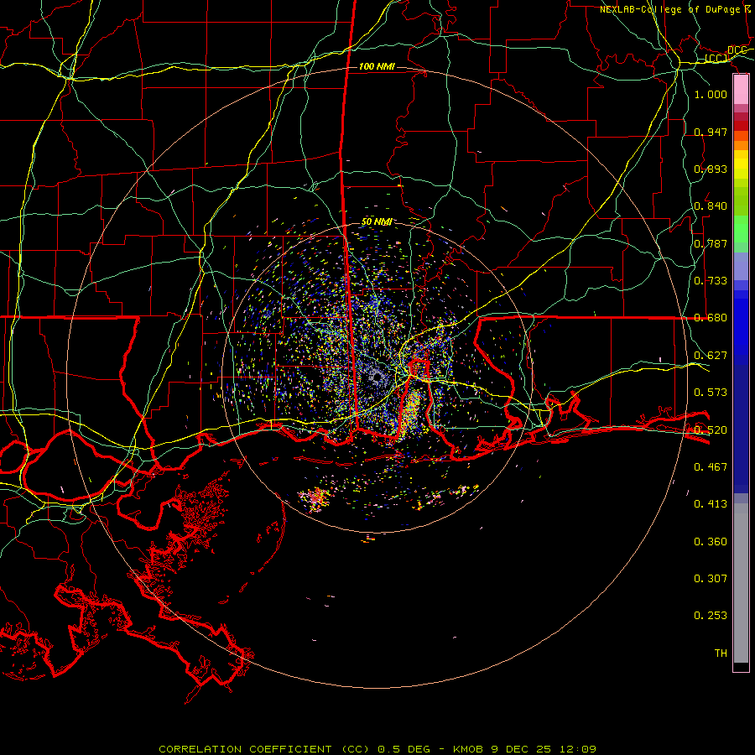
Task: Click the '0.893' color scale value
Action: (711, 169)
